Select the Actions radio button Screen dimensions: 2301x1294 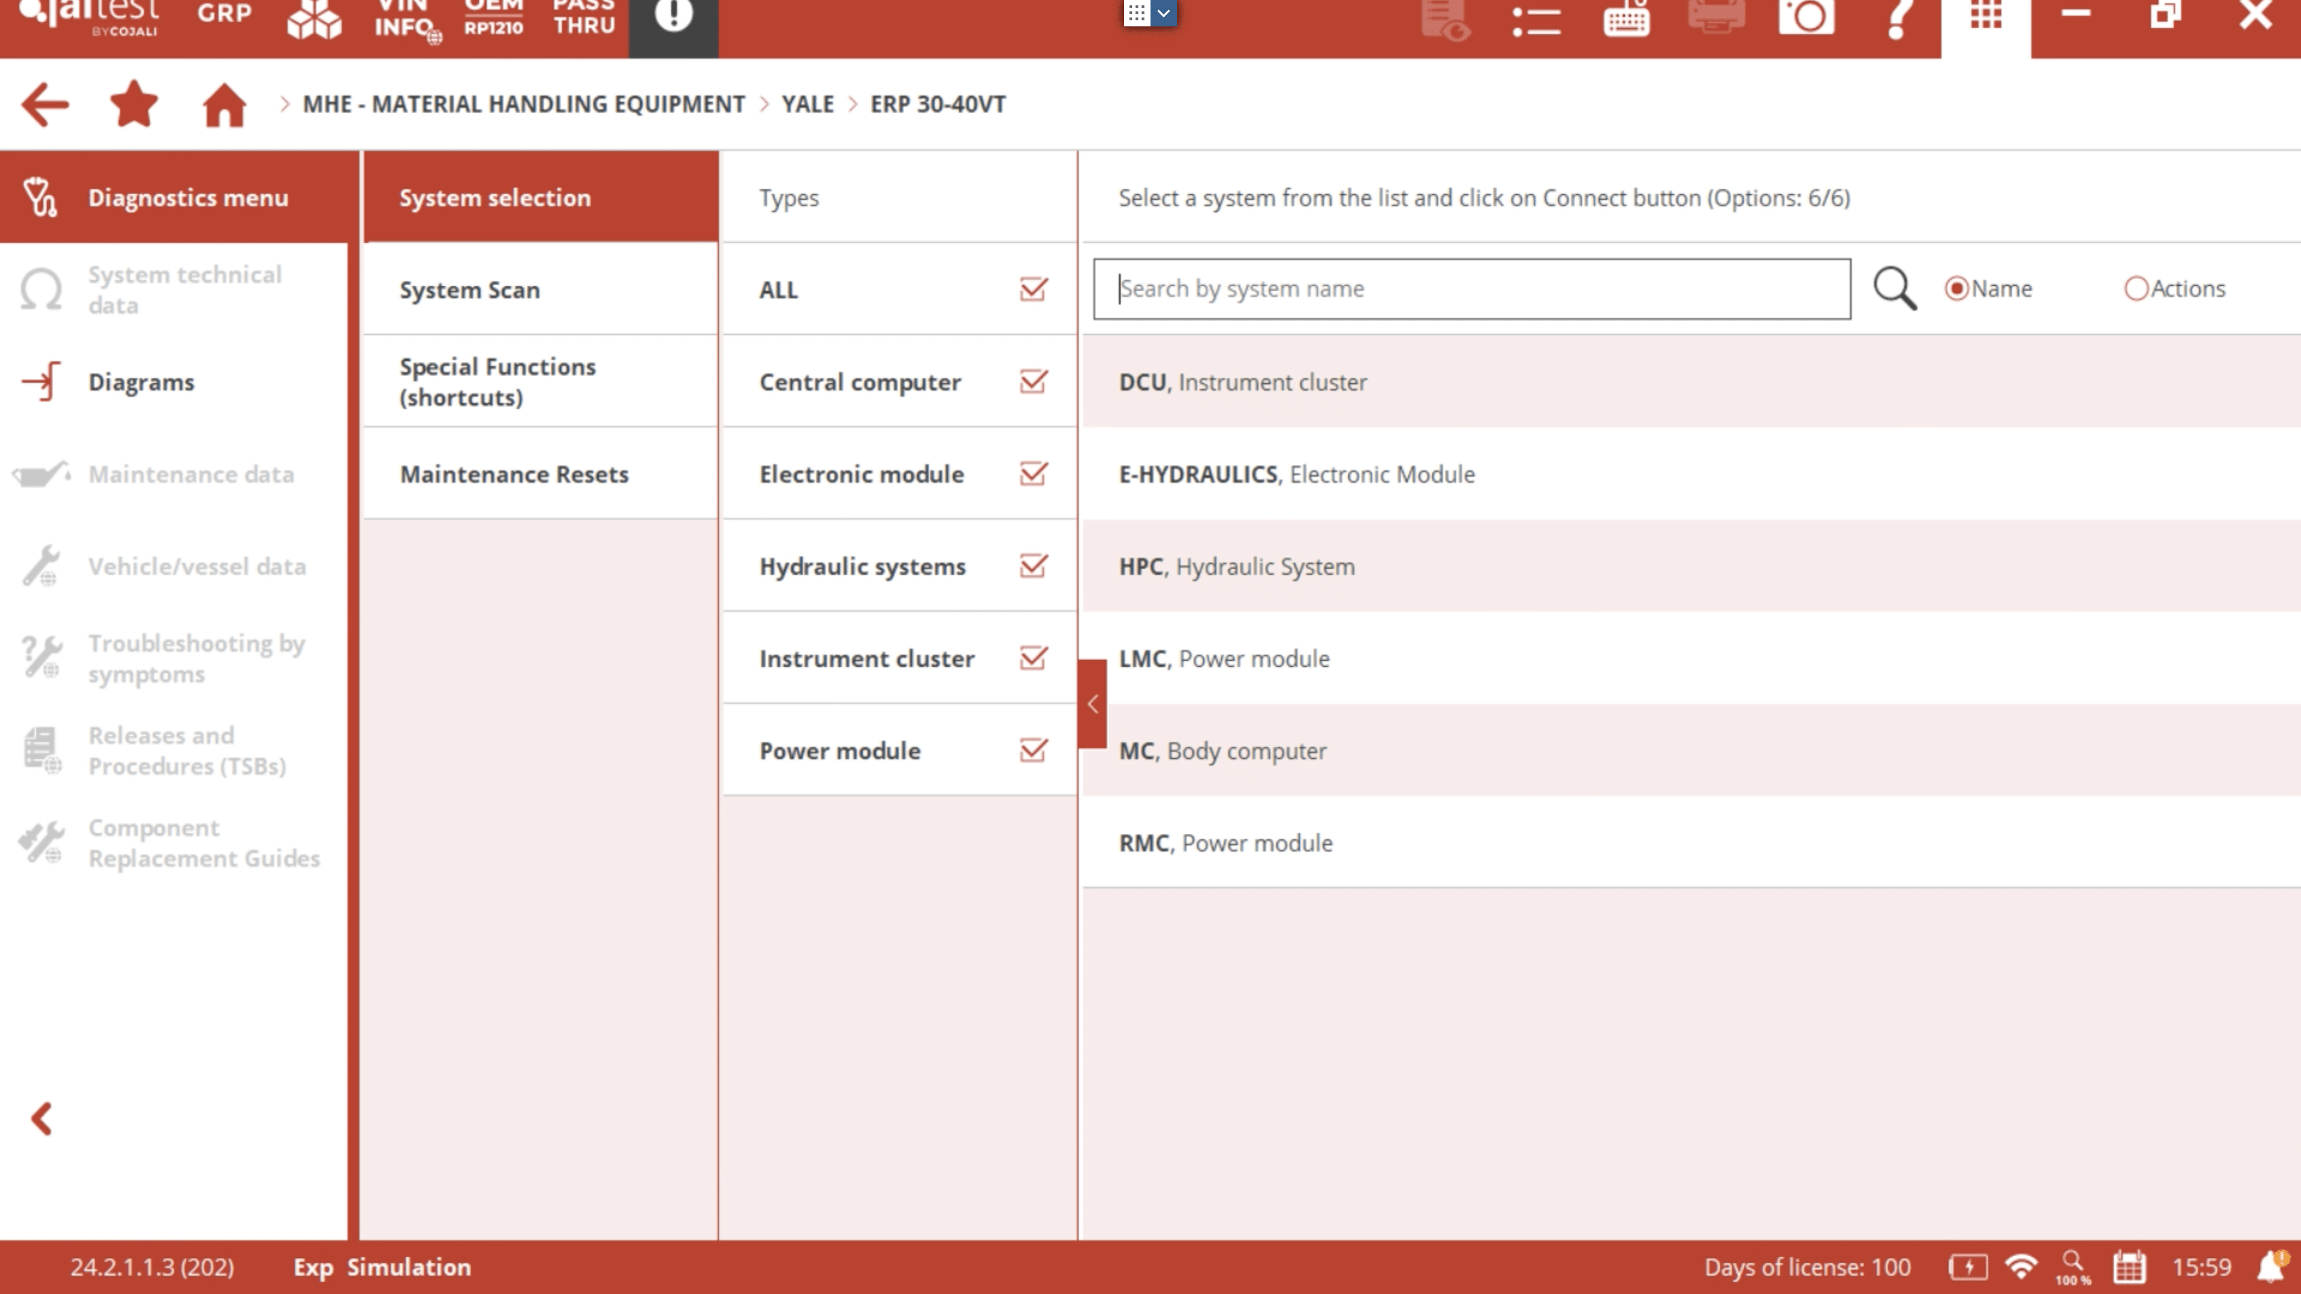(x=2136, y=289)
